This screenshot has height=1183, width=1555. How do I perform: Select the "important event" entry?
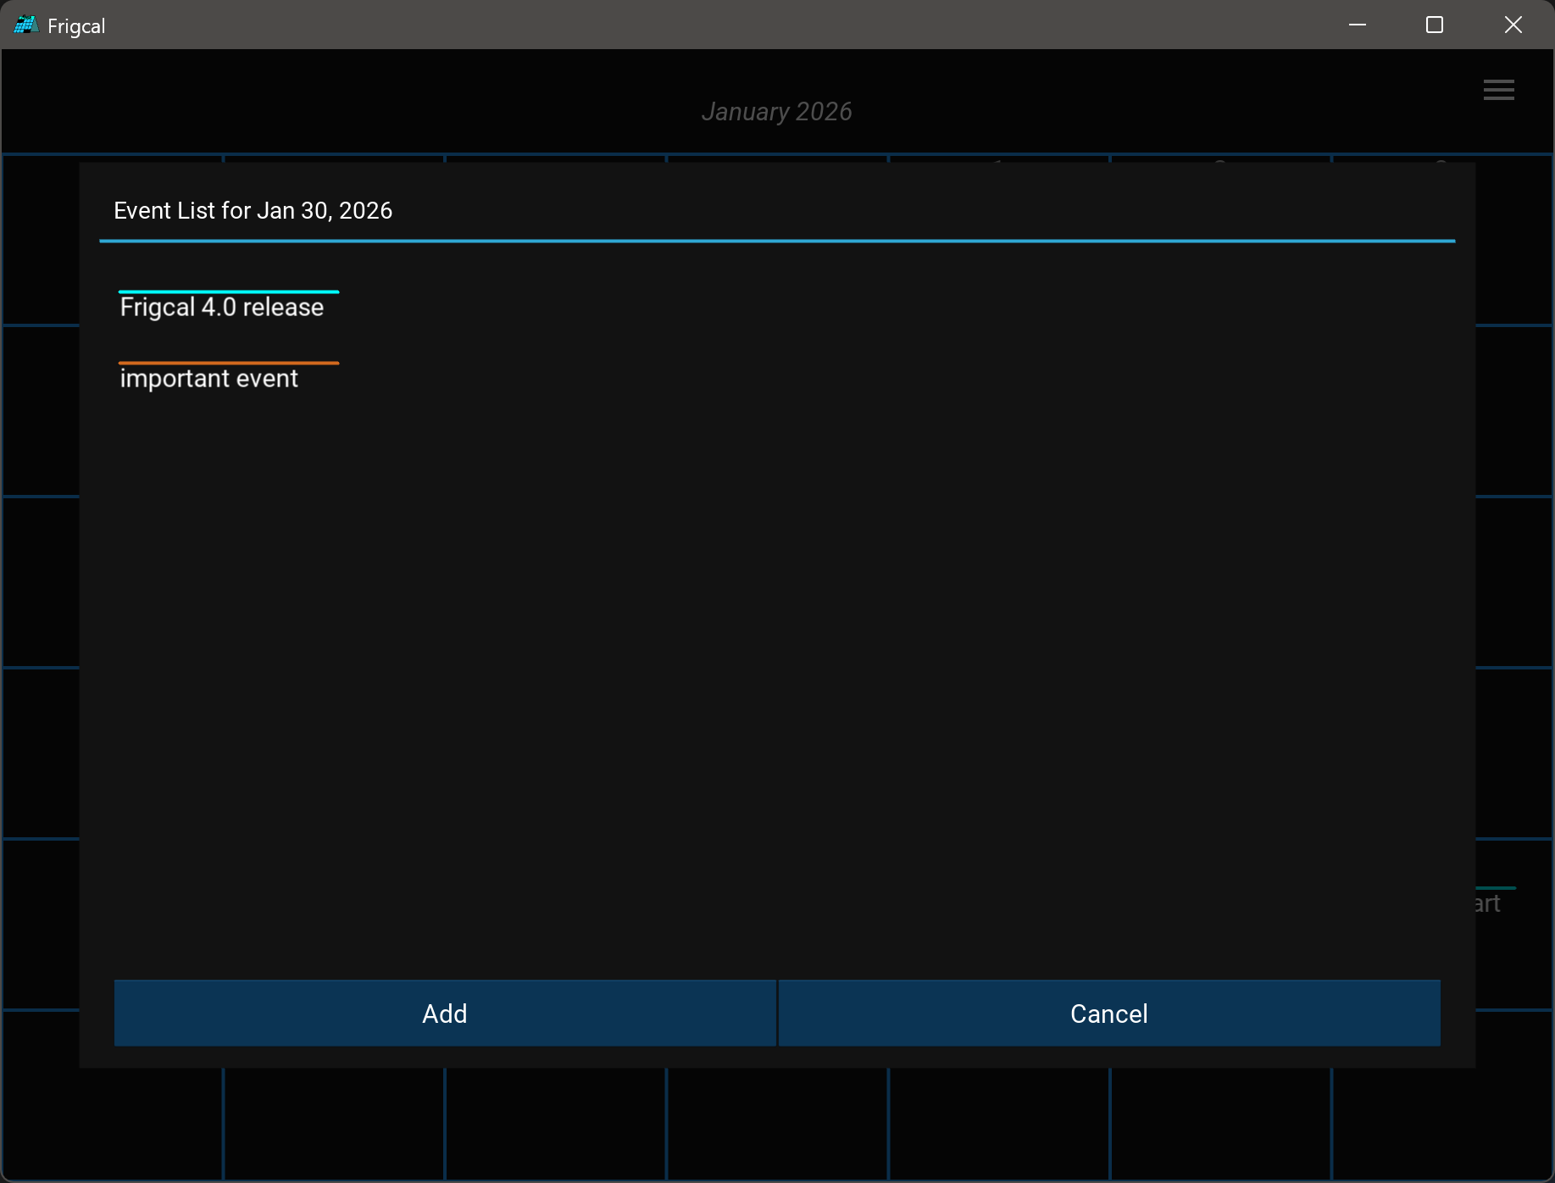(208, 379)
